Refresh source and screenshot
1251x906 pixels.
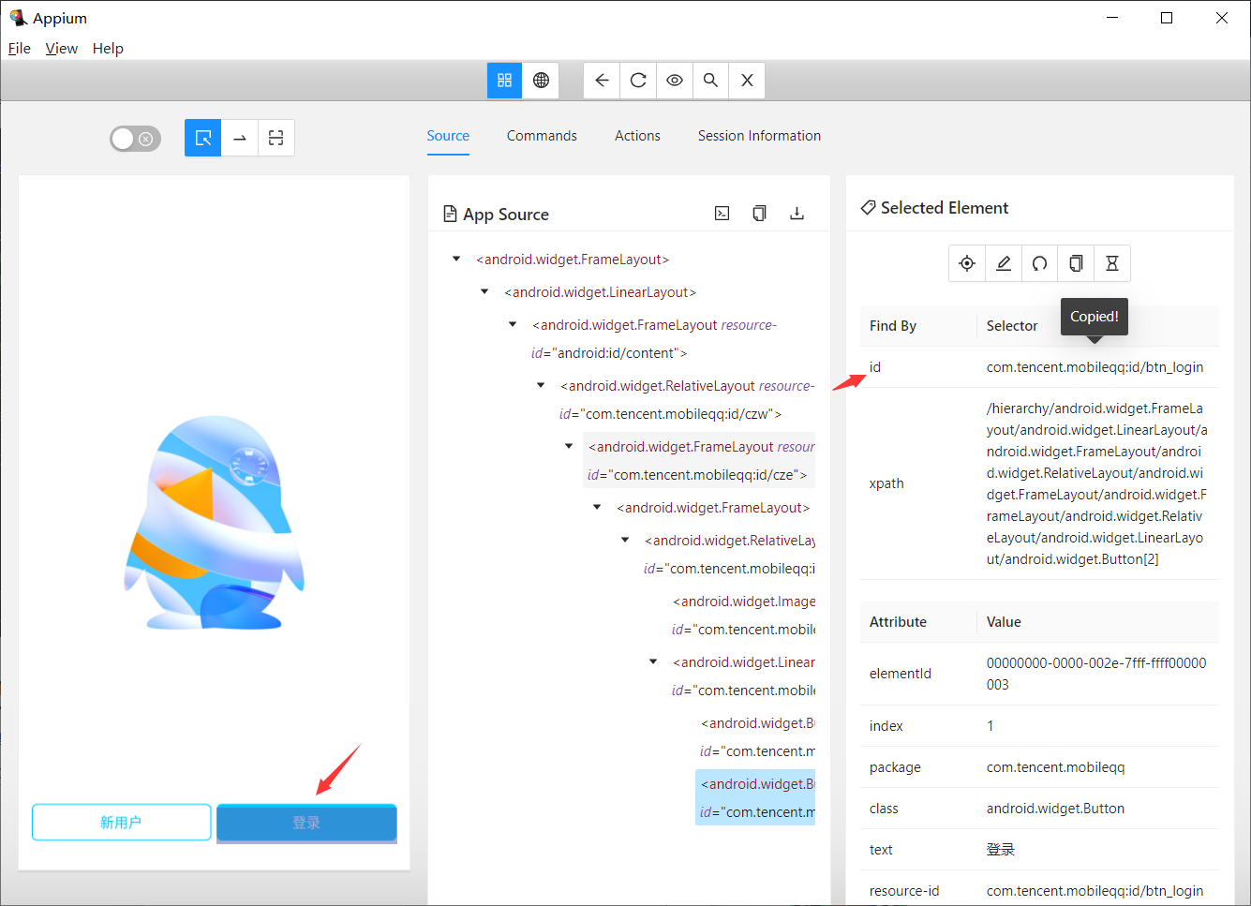click(638, 81)
